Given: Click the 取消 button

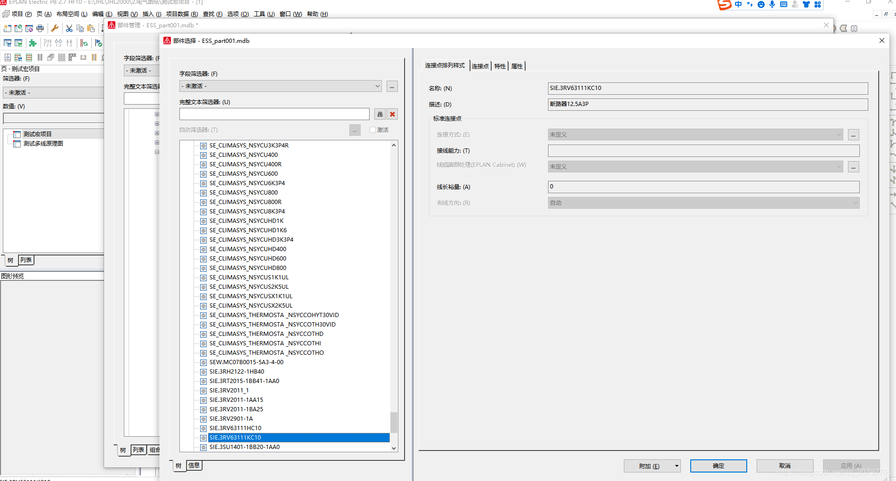Looking at the screenshot, I should 785,466.
